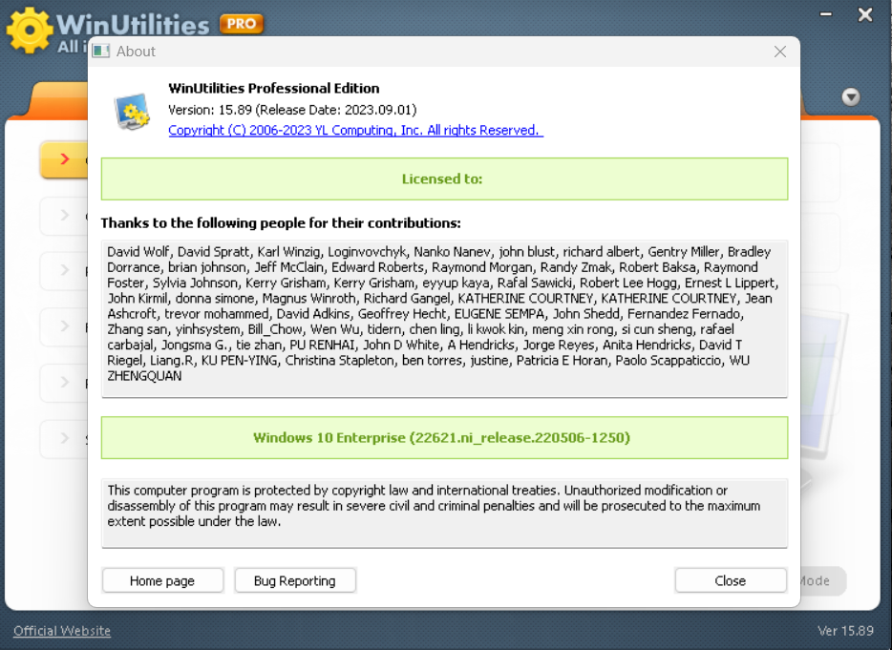
Task: Click the Licensed to banner
Action: coord(444,179)
